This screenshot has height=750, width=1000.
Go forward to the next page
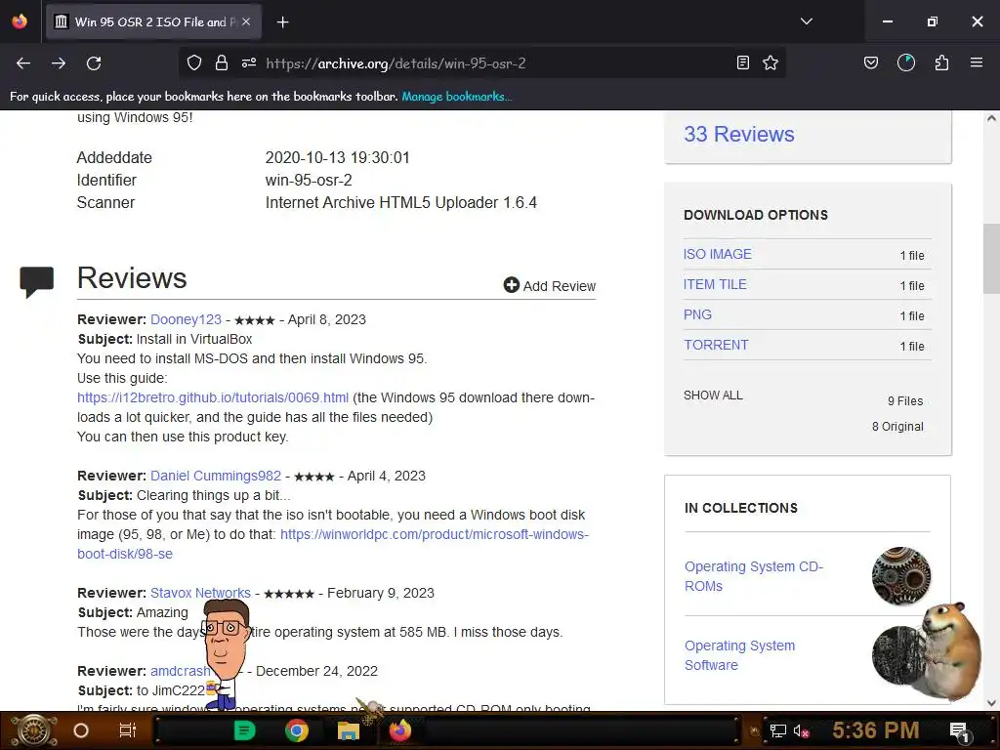click(59, 63)
